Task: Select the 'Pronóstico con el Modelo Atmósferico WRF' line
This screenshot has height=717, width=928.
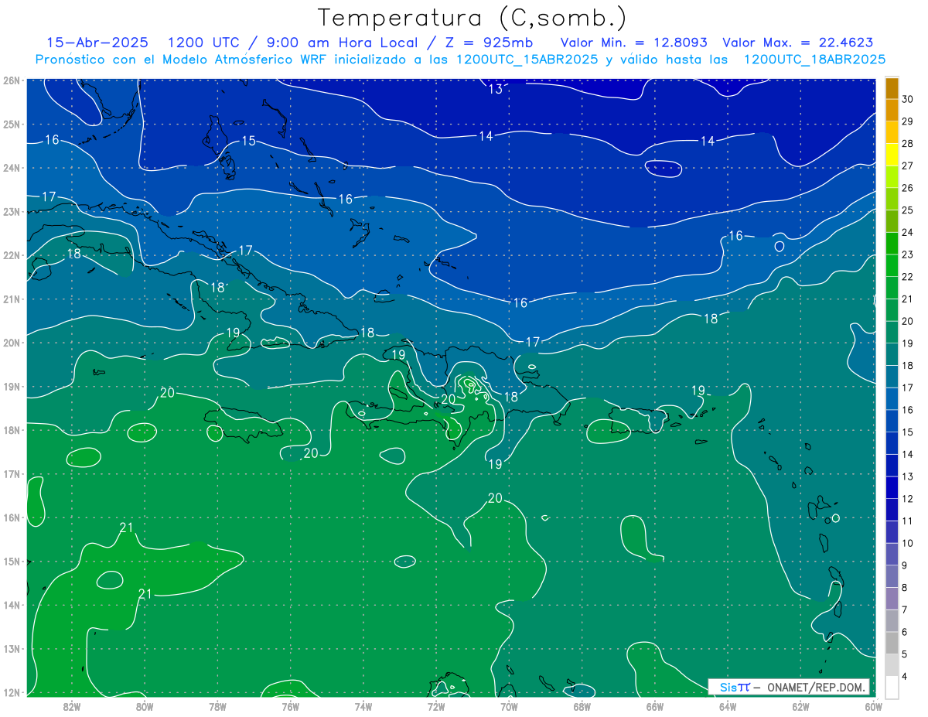Action: (x=460, y=59)
